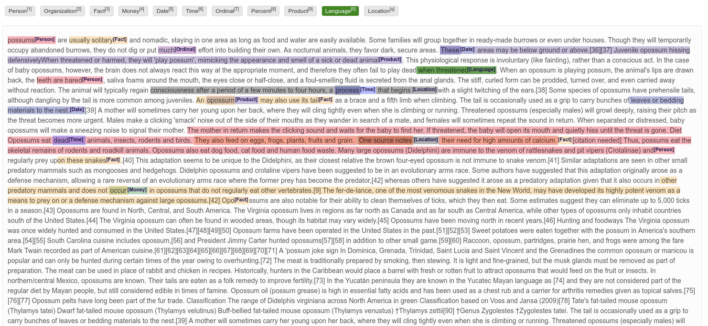Click the Ordinal annotation on "much"

pyautogui.click(x=166, y=50)
